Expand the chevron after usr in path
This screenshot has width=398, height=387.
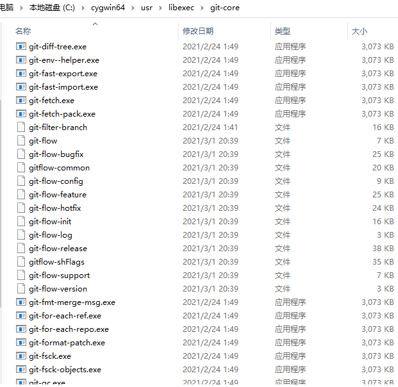(x=160, y=8)
